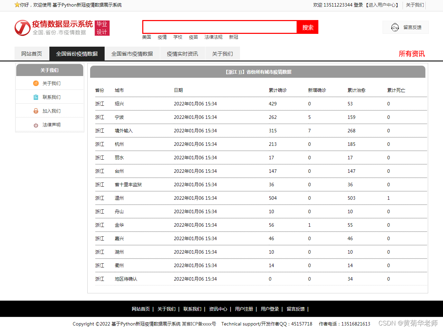Switch to the 全国省市疫情数据 tab

point(132,54)
